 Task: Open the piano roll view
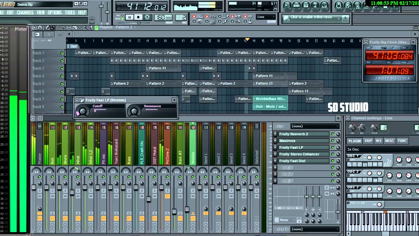[306, 6]
